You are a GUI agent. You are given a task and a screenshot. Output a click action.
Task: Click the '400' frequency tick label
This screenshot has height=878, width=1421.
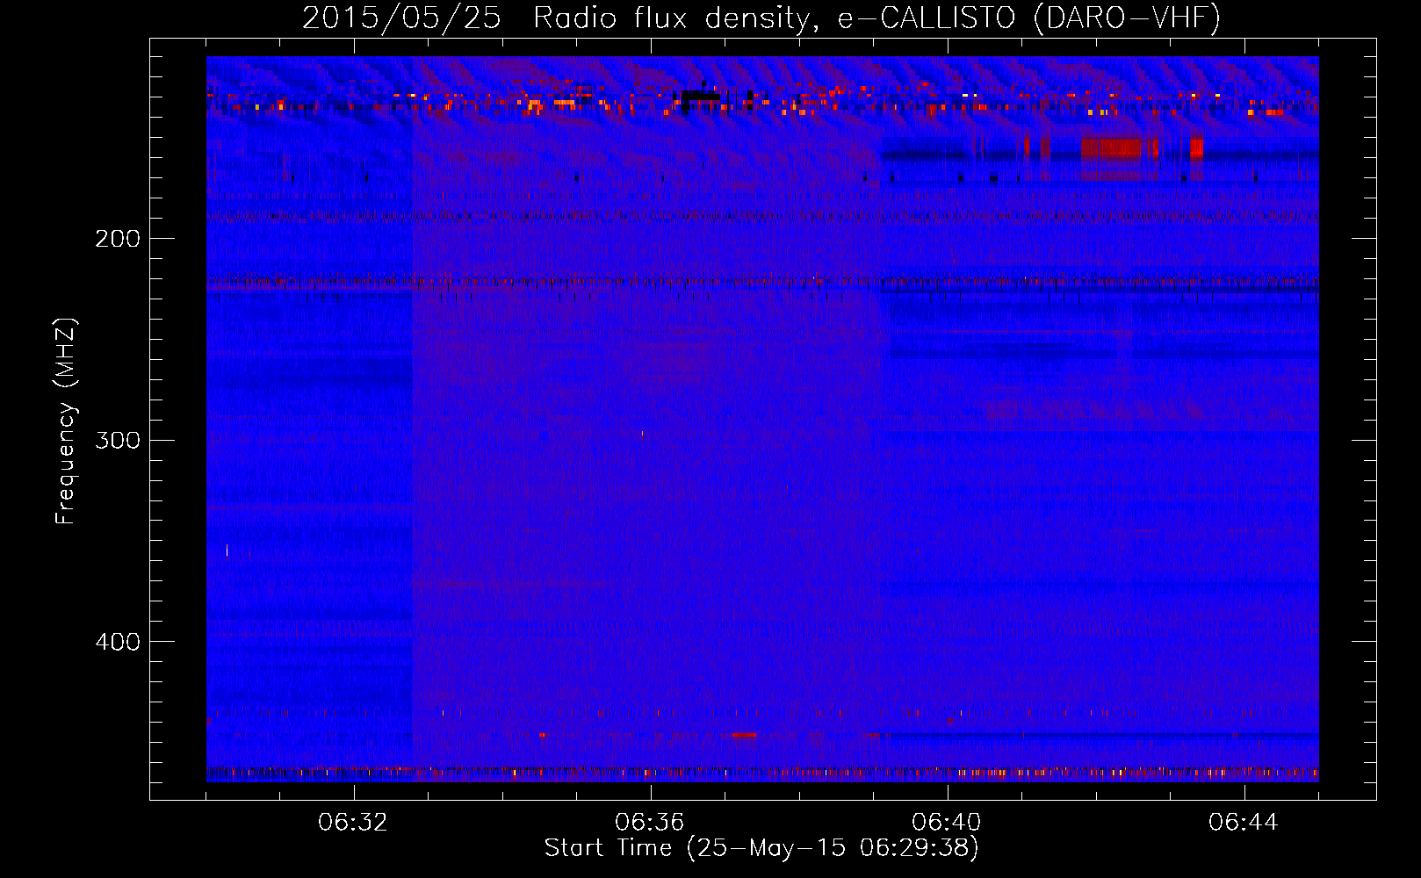pos(118,642)
